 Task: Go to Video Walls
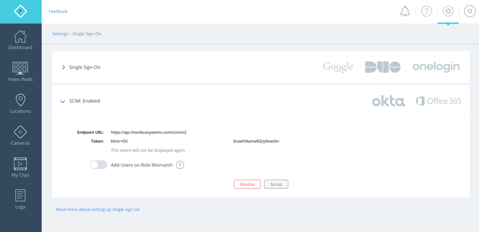[21, 72]
